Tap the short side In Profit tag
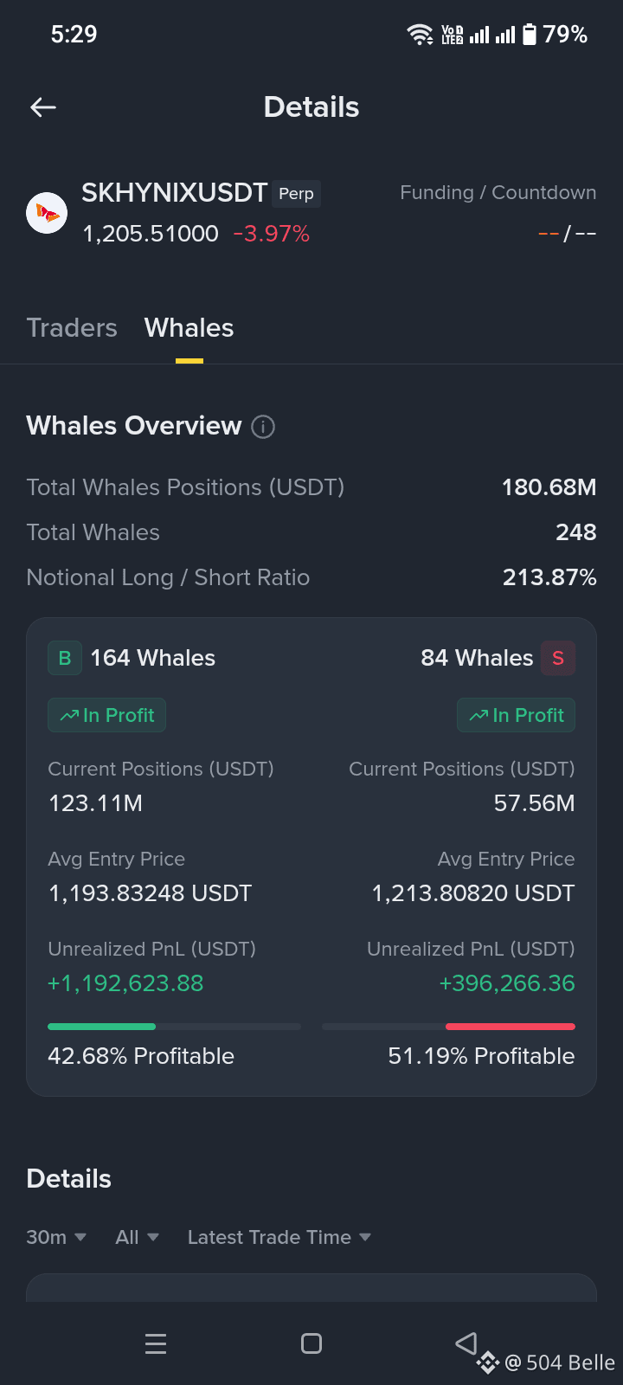Image resolution: width=623 pixels, height=1385 pixels. click(x=516, y=715)
